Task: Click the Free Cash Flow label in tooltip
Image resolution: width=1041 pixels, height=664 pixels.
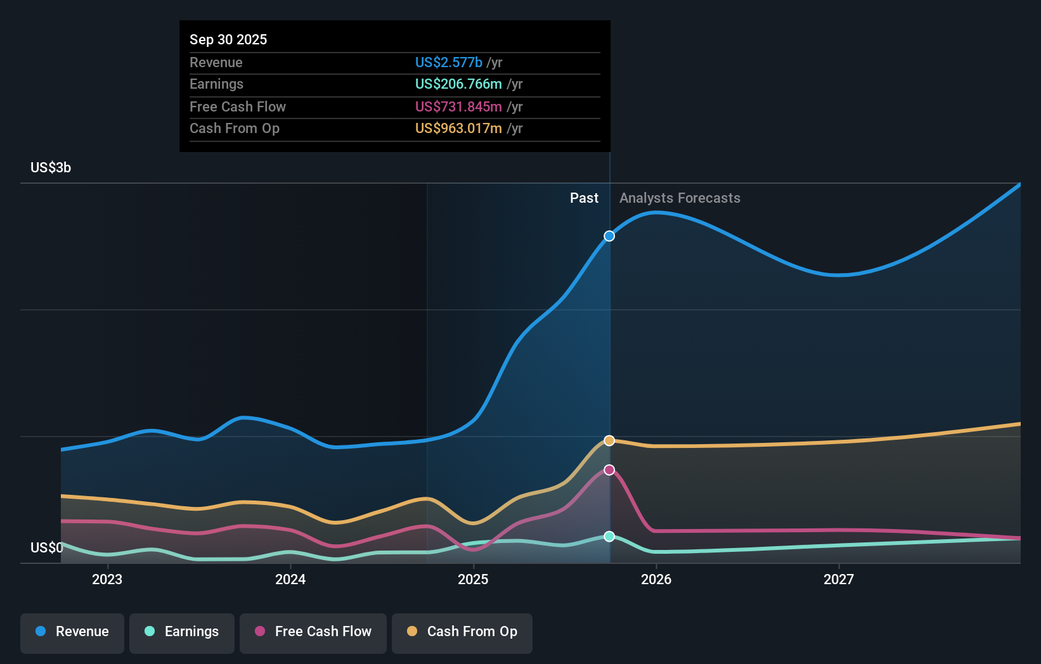Action: pos(238,107)
